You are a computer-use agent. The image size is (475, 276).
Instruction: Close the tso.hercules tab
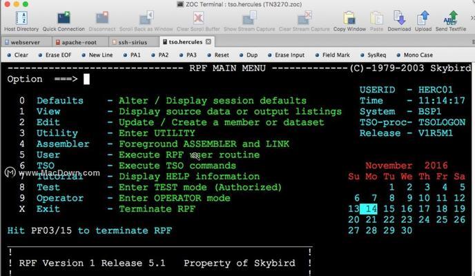(209, 42)
